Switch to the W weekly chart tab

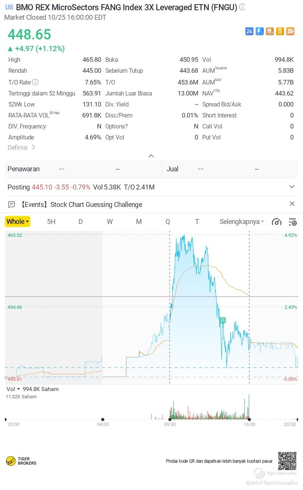[109, 222]
